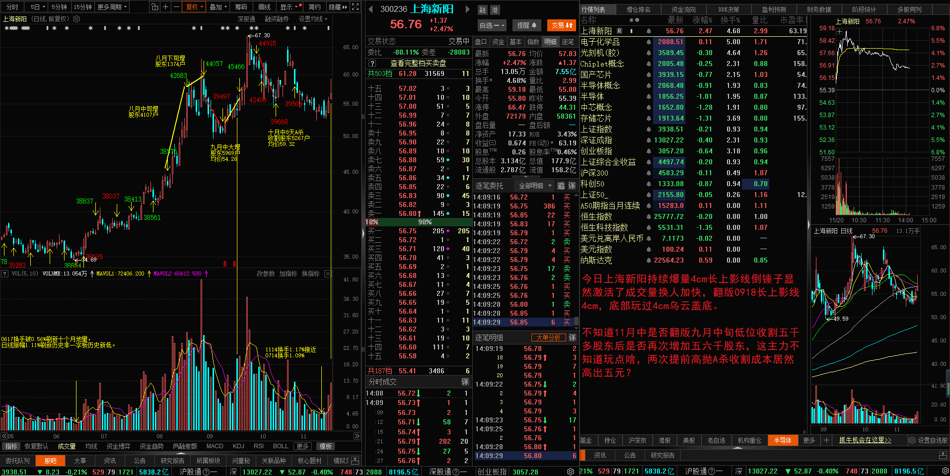Click alert bell in 电子化学品 row

point(649,42)
